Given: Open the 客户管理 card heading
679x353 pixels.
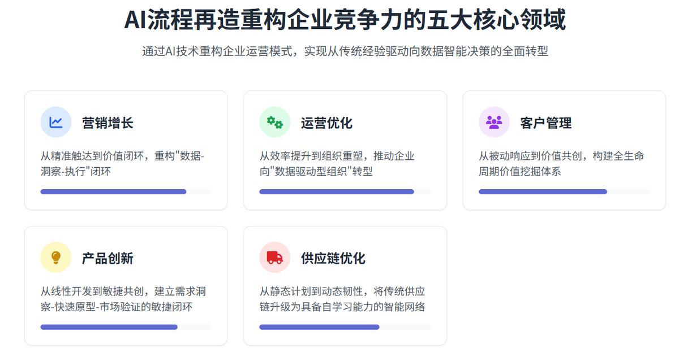Looking at the screenshot, I should coord(545,123).
